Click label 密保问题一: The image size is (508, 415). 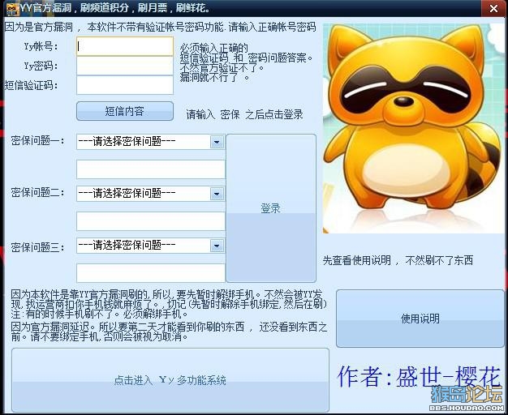38,141
